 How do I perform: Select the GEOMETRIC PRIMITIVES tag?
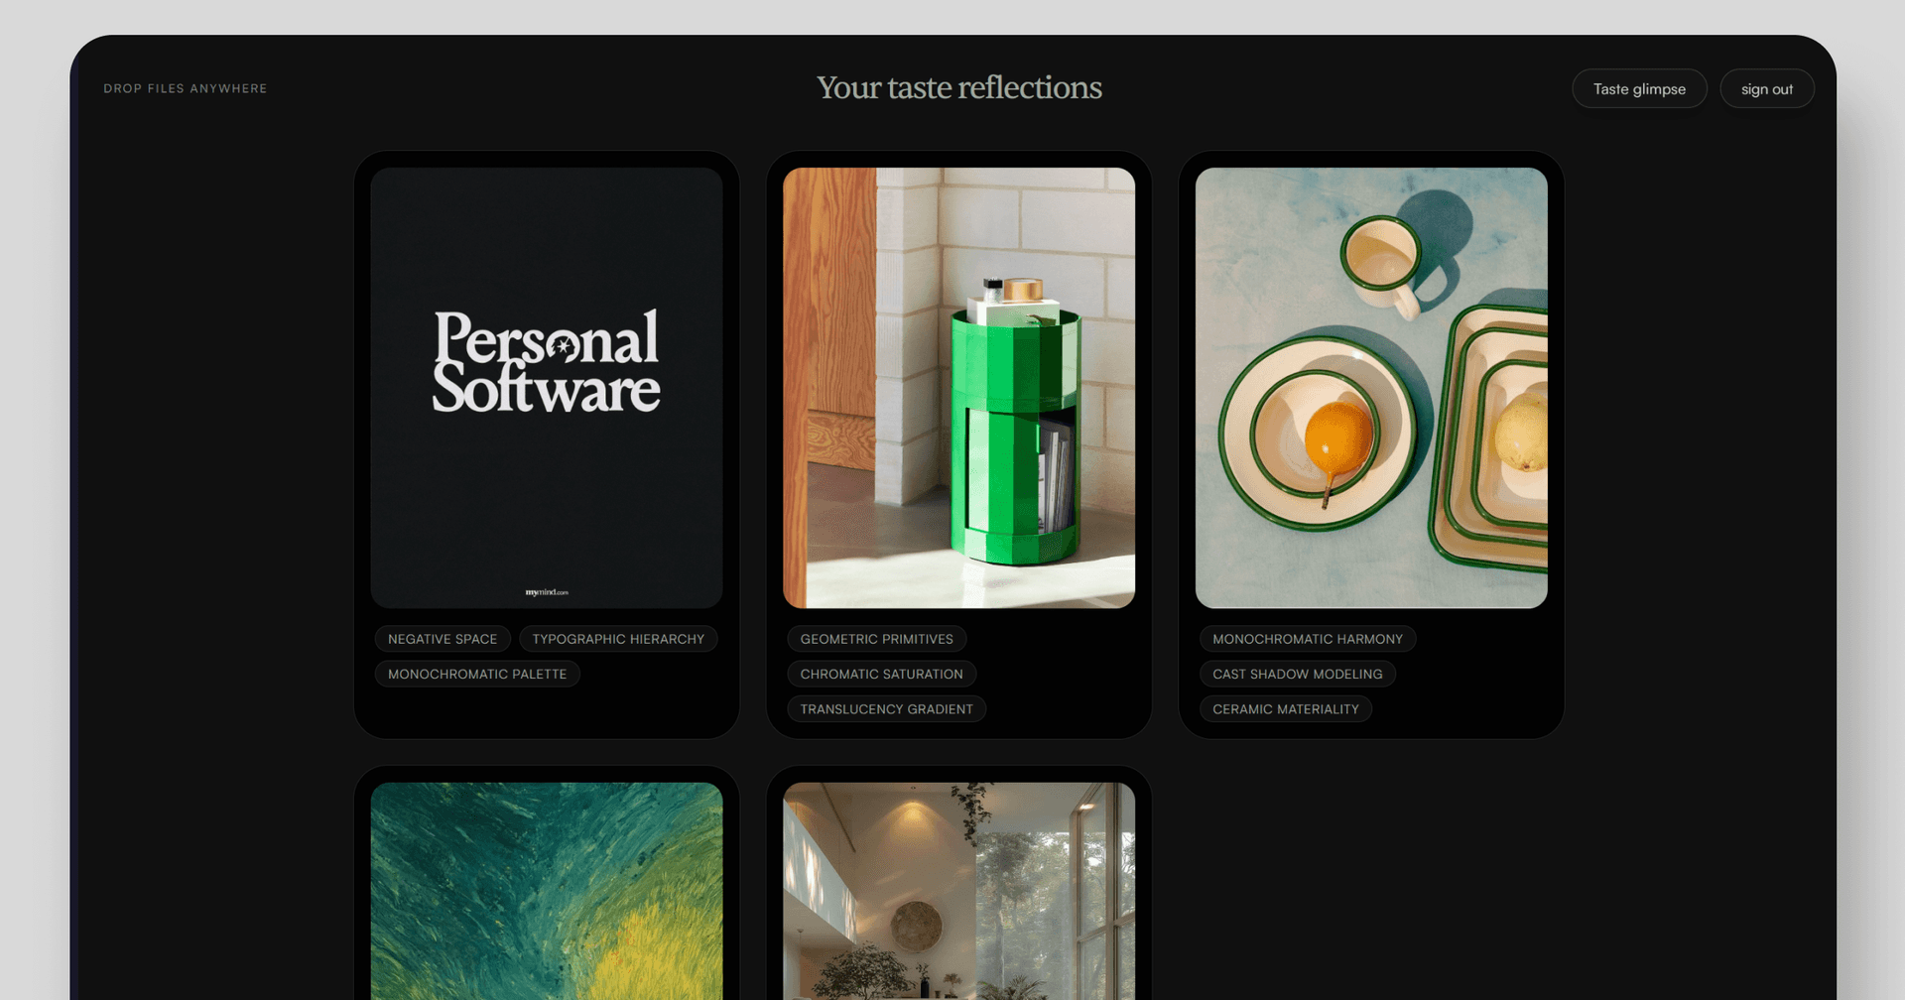[877, 639]
